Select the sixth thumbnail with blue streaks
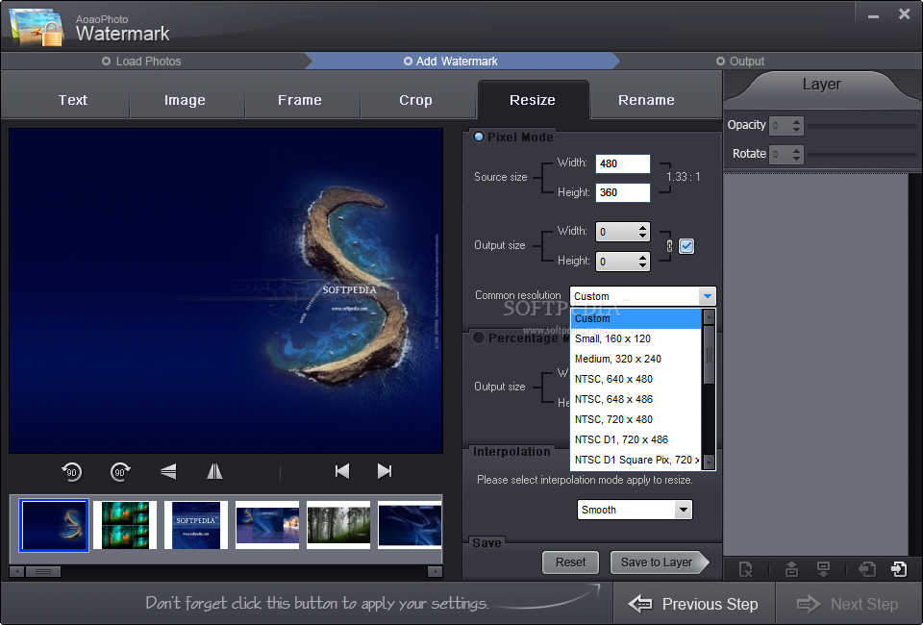Image resolution: width=923 pixels, height=625 pixels. click(x=410, y=525)
